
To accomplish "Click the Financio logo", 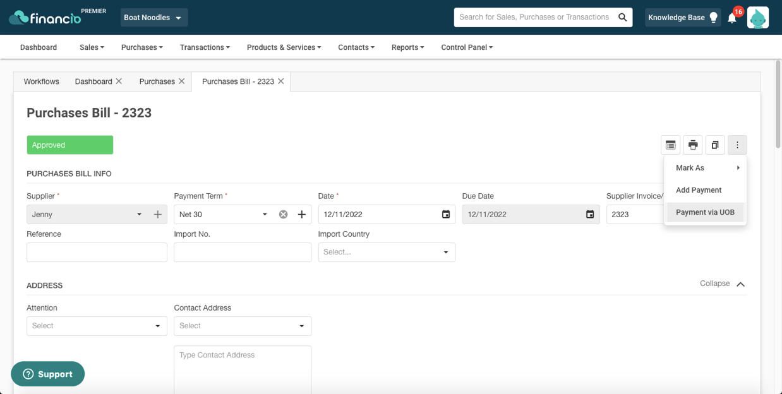I will [45, 17].
